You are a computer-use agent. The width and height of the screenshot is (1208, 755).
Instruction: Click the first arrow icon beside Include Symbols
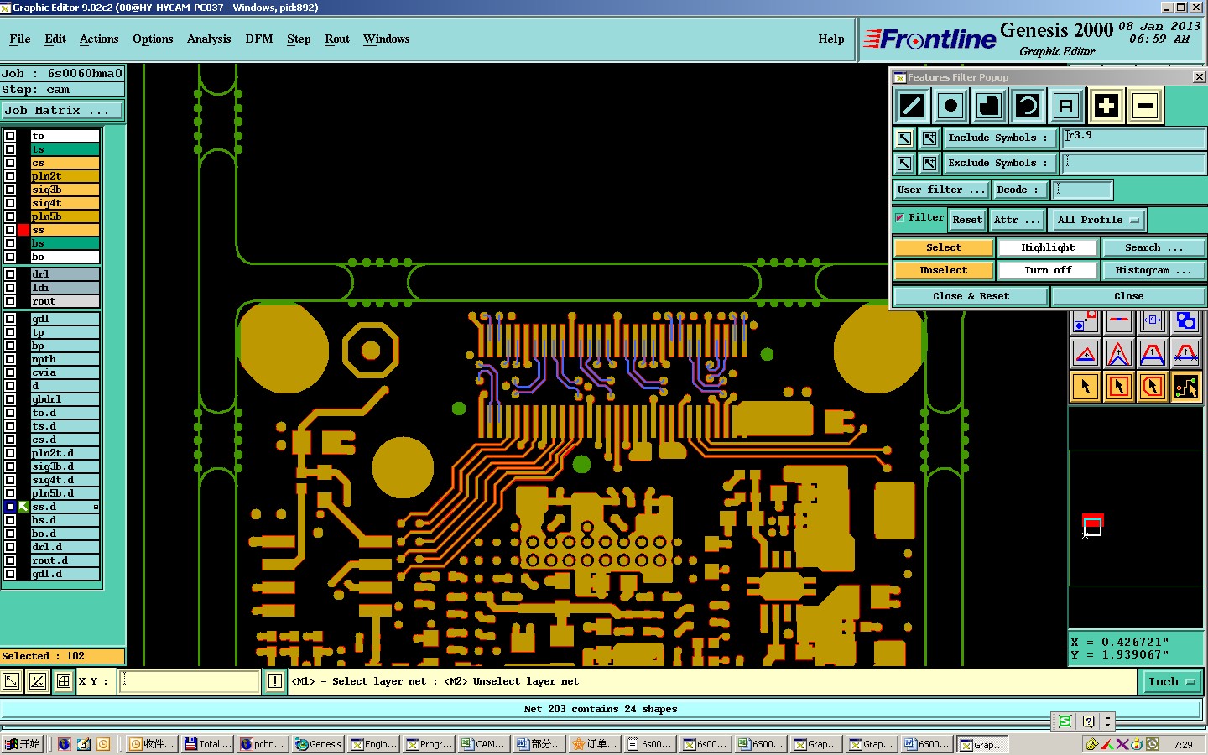click(x=904, y=138)
